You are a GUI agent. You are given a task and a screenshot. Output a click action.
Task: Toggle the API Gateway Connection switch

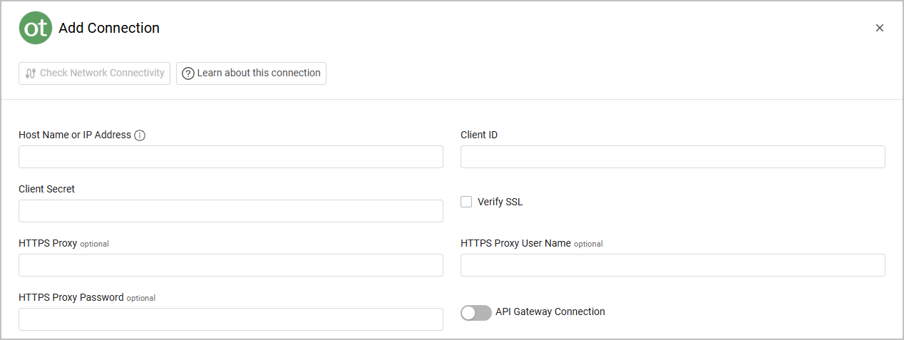click(x=476, y=313)
